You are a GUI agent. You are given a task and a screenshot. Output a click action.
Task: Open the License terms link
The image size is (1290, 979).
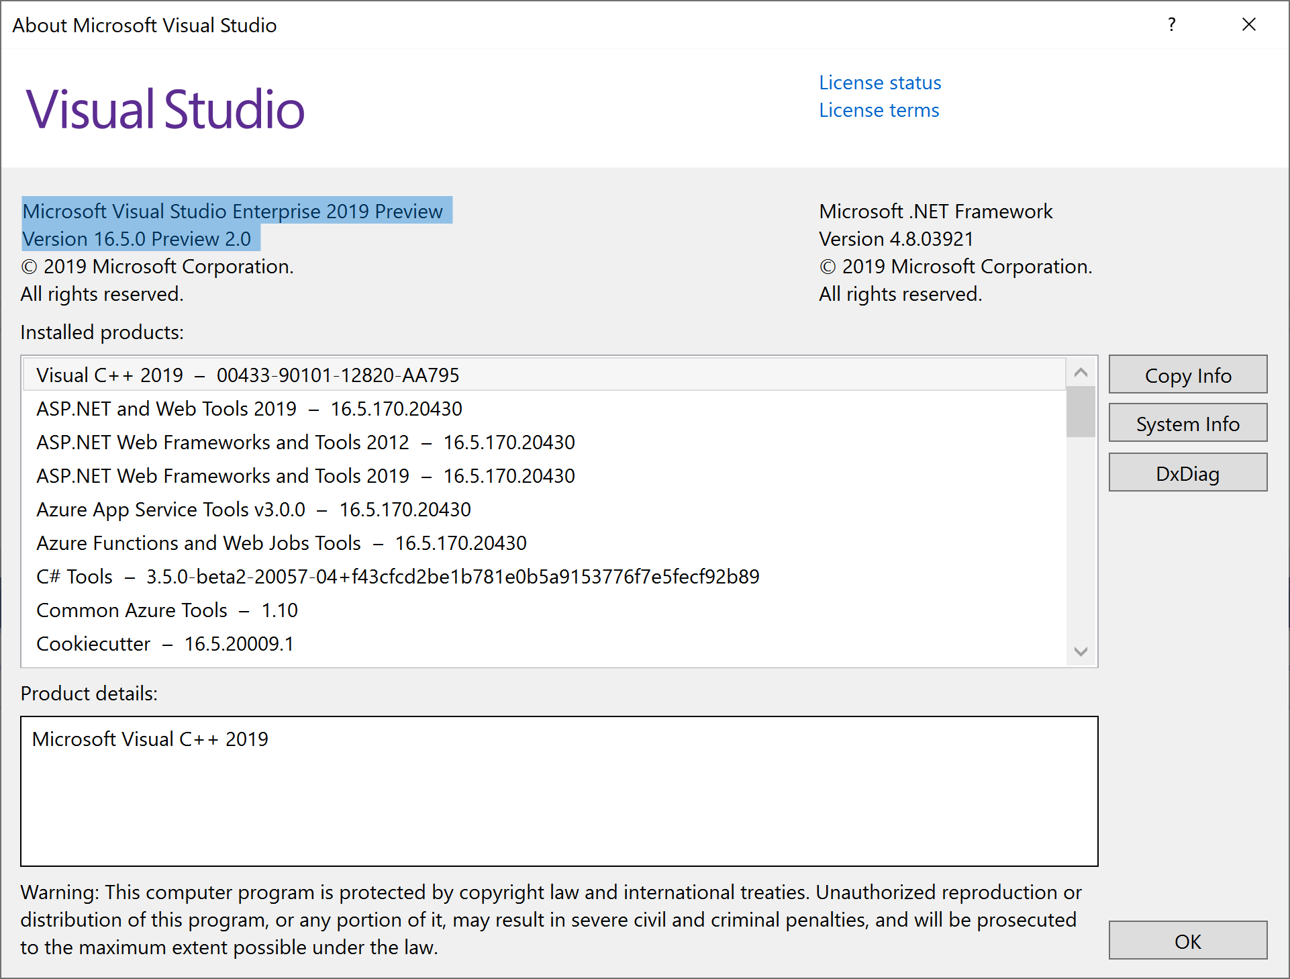pyautogui.click(x=879, y=110)
